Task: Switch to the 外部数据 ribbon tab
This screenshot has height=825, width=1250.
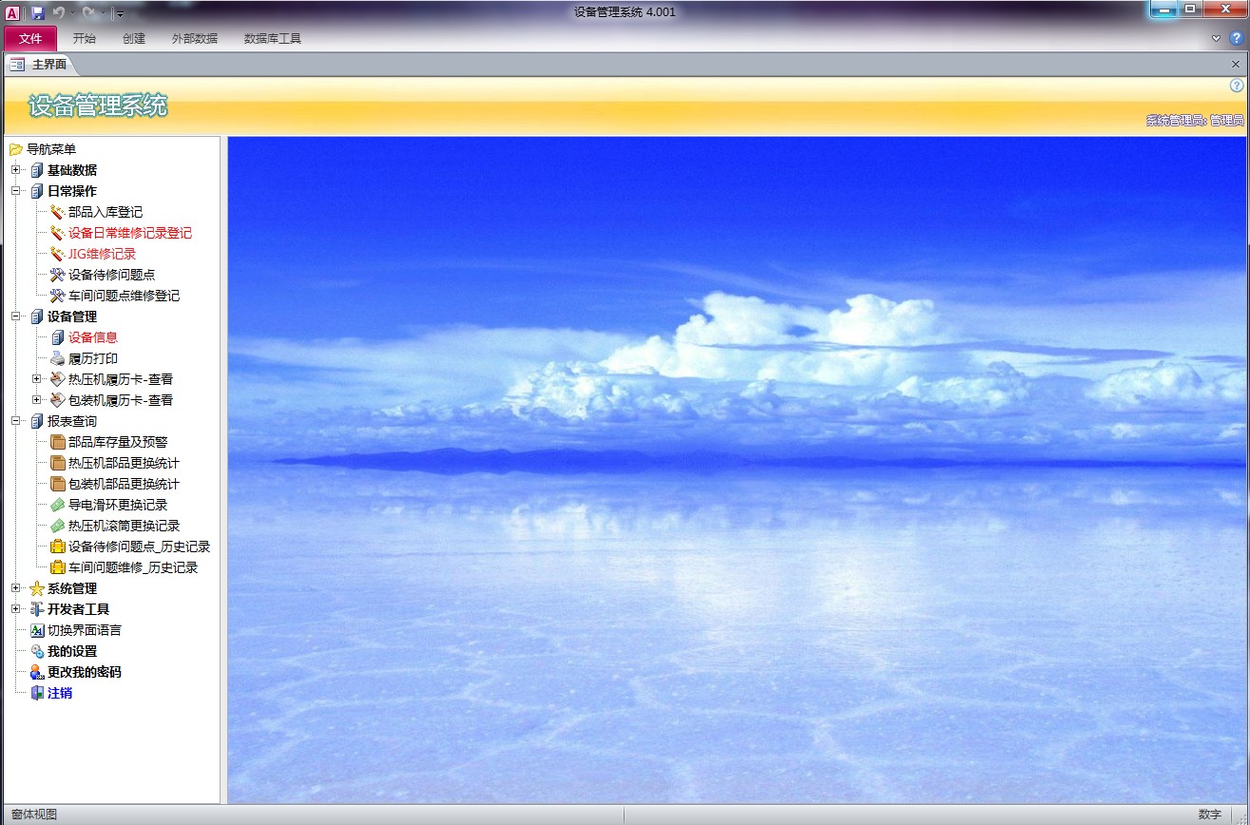Action: click(195, 39)
